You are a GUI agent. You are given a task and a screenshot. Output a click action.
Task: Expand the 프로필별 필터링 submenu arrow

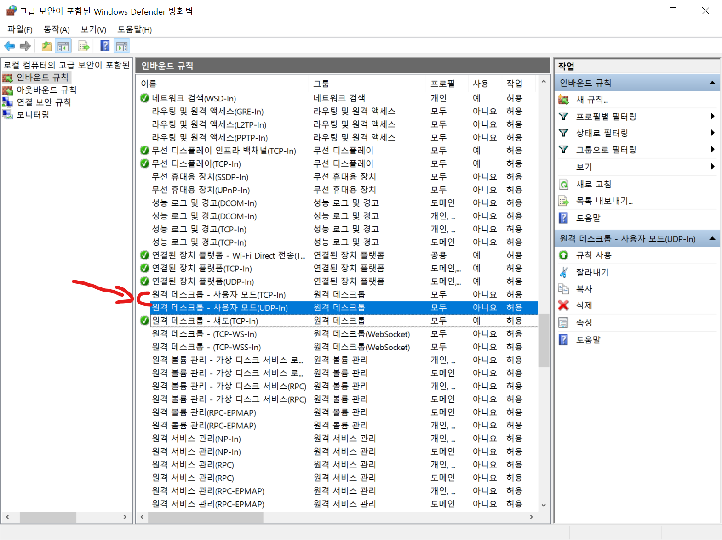coord(712,116)
